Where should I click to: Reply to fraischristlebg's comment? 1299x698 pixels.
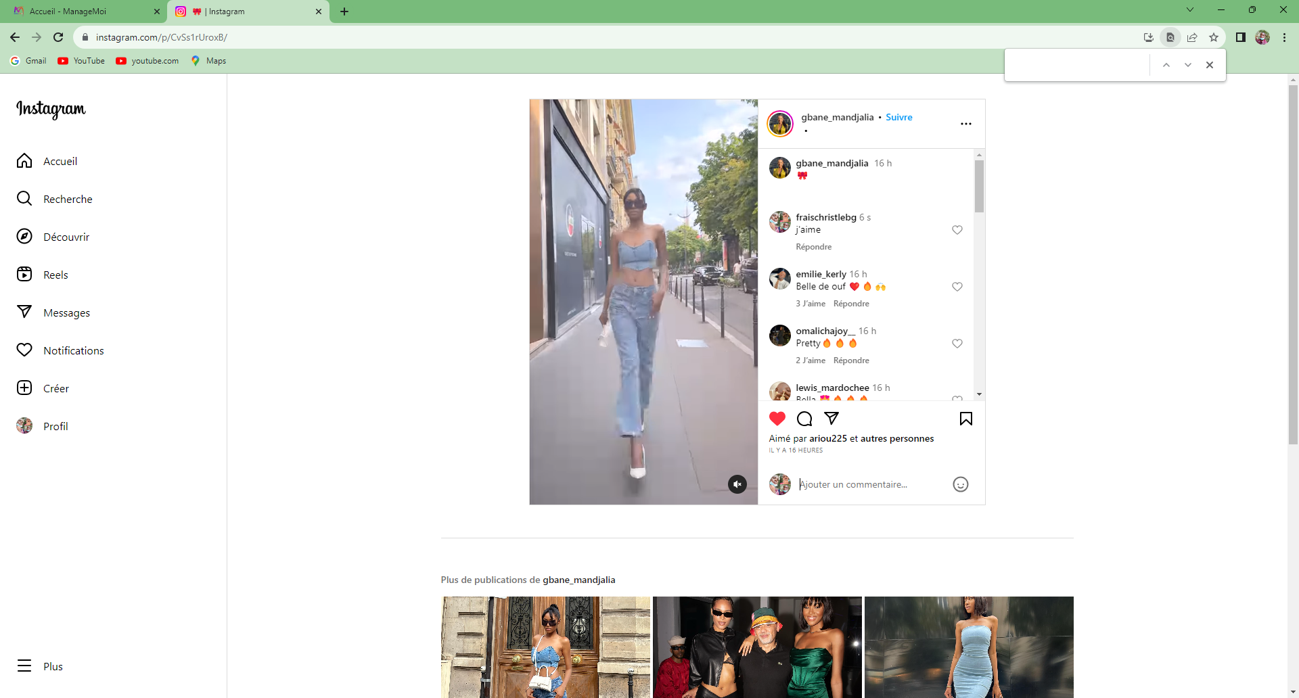pos(813,247)
